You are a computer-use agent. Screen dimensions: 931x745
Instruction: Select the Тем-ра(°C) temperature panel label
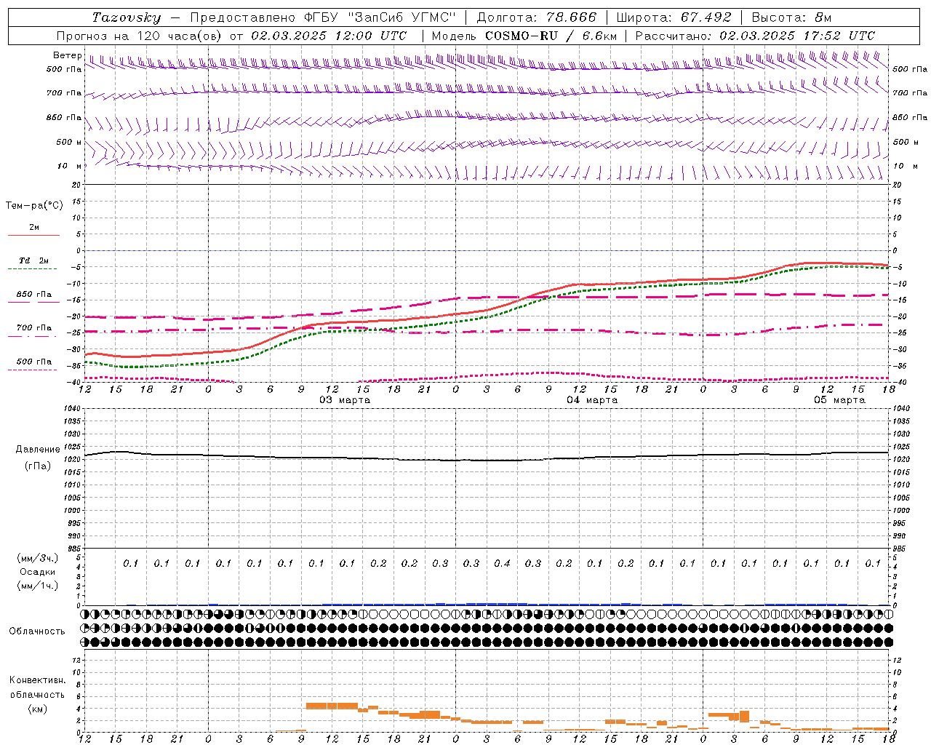pyautogui.click(x=34, y=206)
